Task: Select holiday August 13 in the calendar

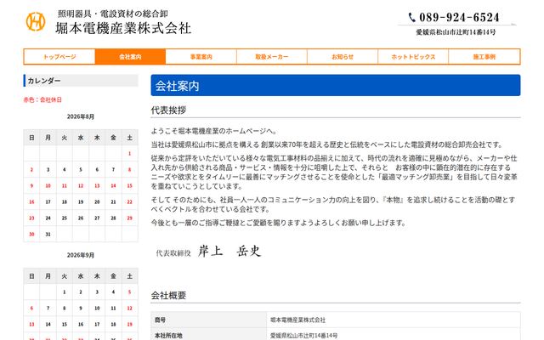Action: tap(97, 186)
